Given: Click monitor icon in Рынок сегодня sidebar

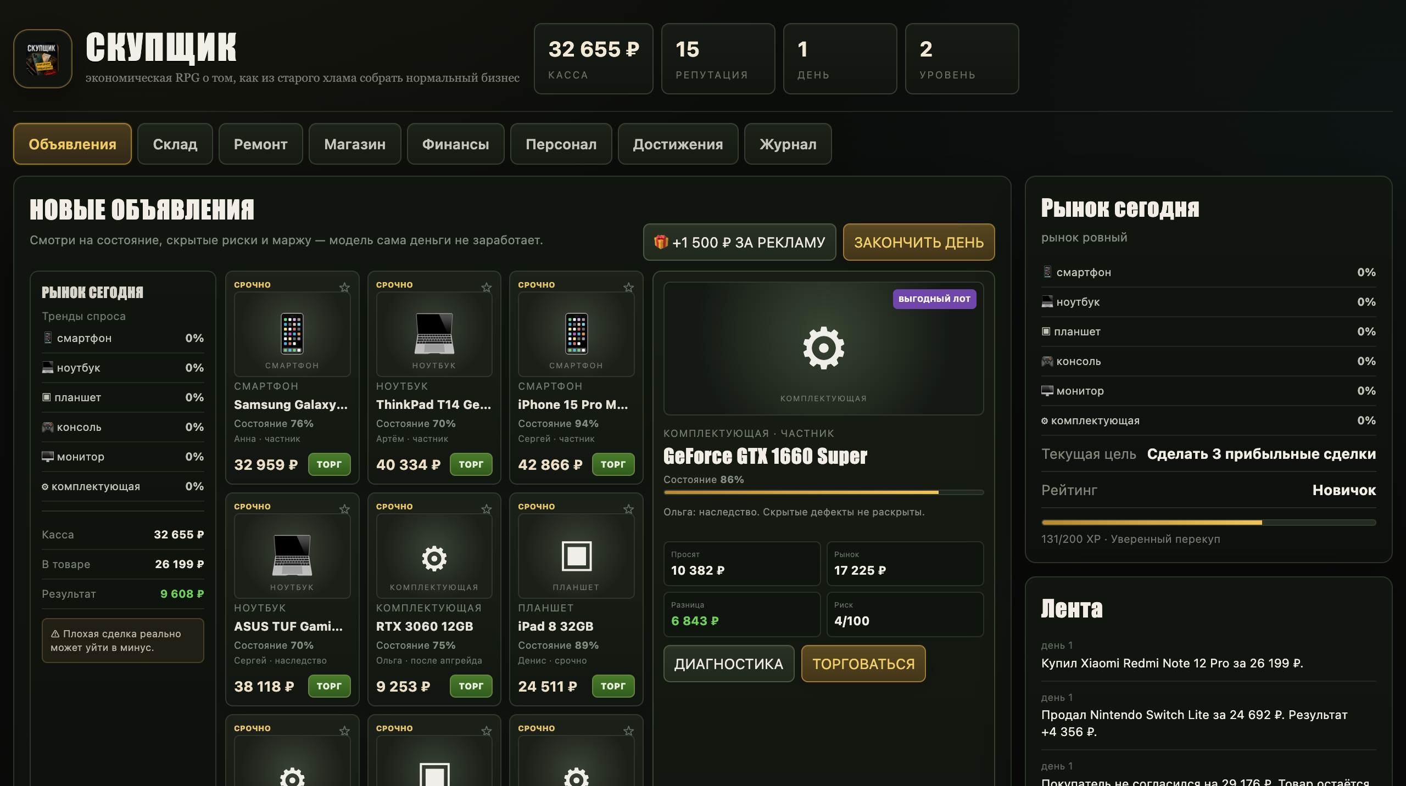Looking at the screenshot, I should pyautogui.click(x=1047, y=391).
